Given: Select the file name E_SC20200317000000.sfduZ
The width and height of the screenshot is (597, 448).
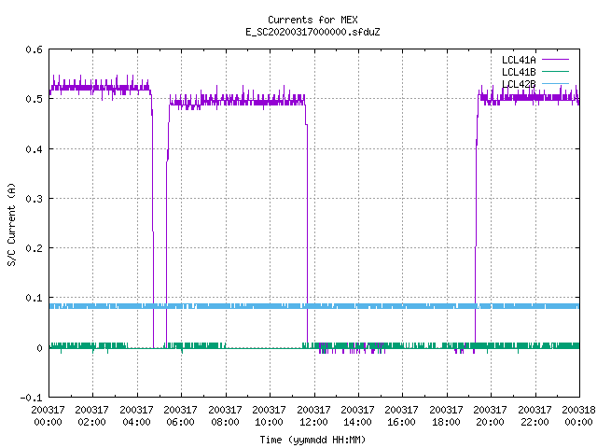Looking at the screenshot, I should click(x=312, y=32).
